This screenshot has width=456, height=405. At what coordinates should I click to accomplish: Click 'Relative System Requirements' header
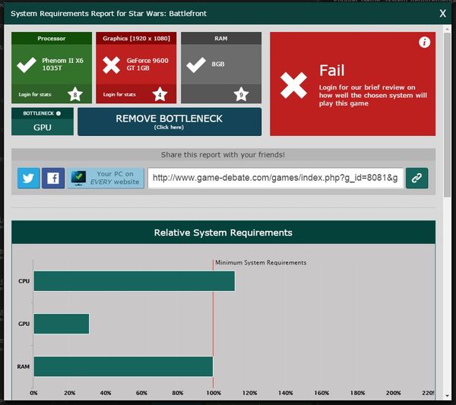[x=223, y=233]
